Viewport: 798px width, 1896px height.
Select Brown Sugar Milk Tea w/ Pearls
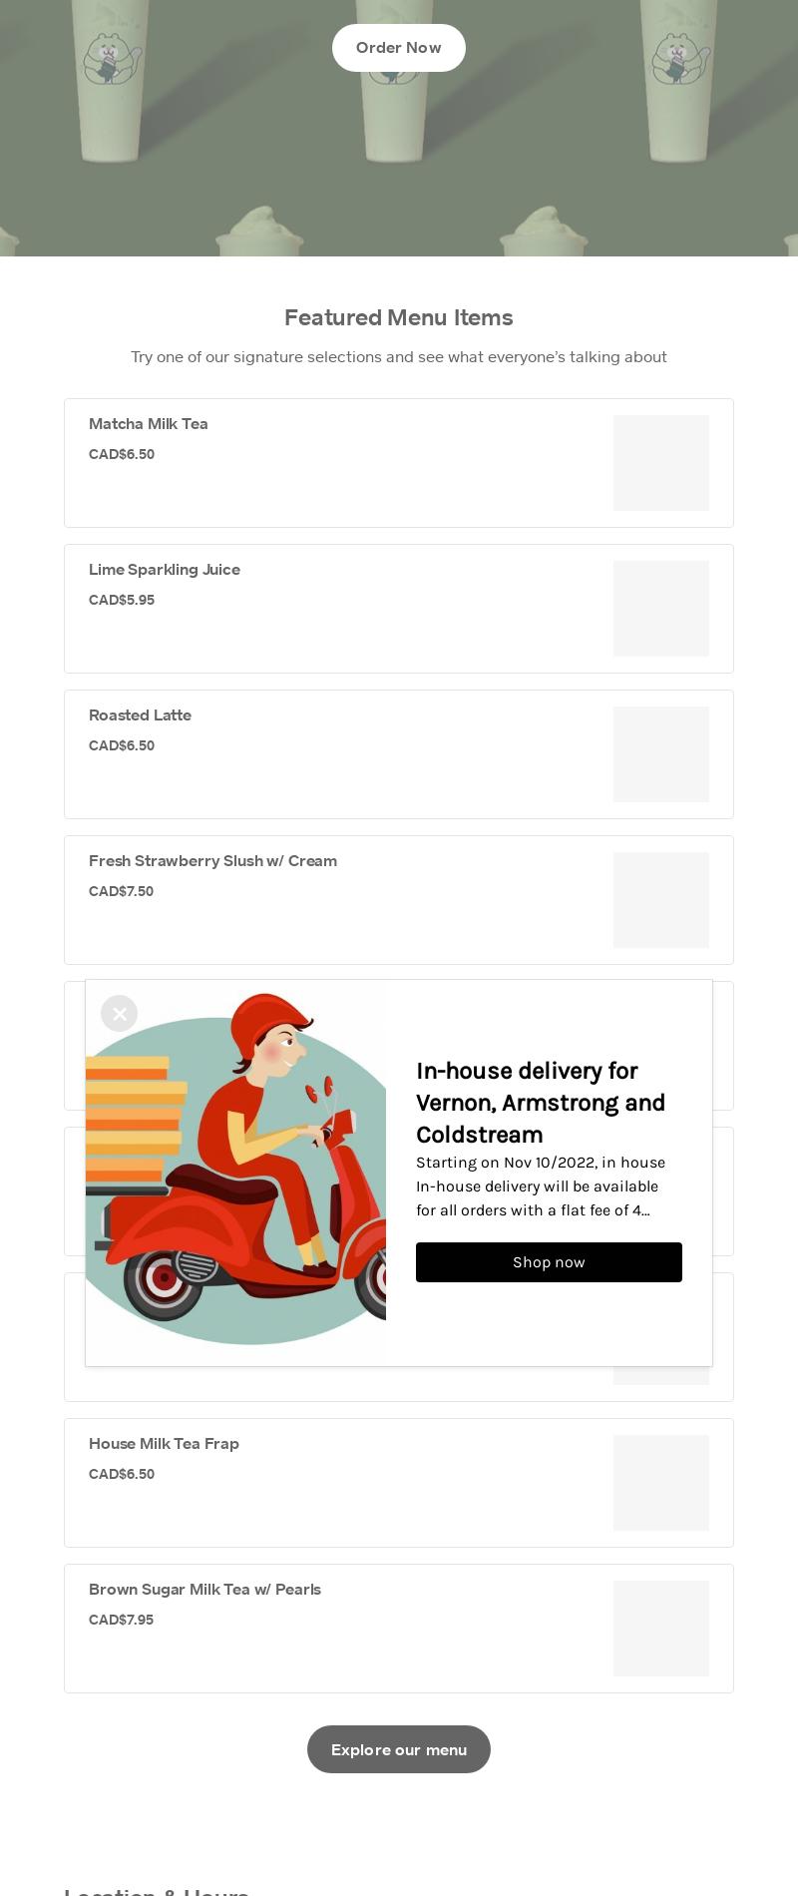(x=399, y=1629)
